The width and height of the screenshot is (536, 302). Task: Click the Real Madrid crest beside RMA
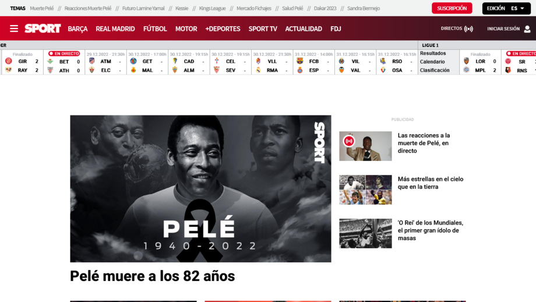pos(258,70)
